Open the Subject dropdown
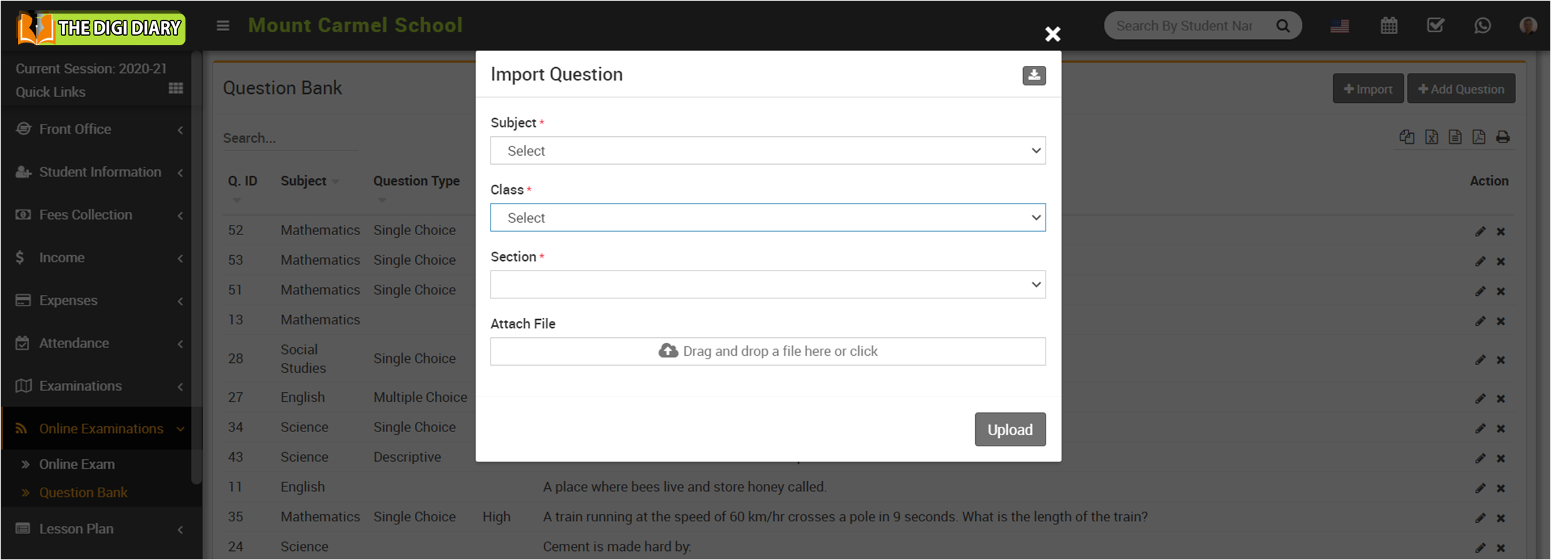 [767, 150]
